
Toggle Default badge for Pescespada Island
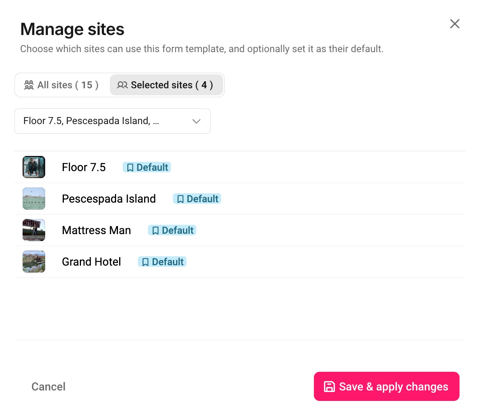click(197, 199)
